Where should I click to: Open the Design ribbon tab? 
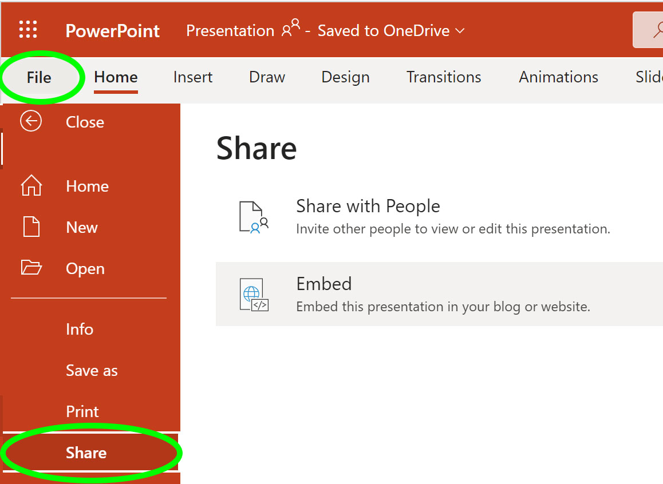[345, 77]
